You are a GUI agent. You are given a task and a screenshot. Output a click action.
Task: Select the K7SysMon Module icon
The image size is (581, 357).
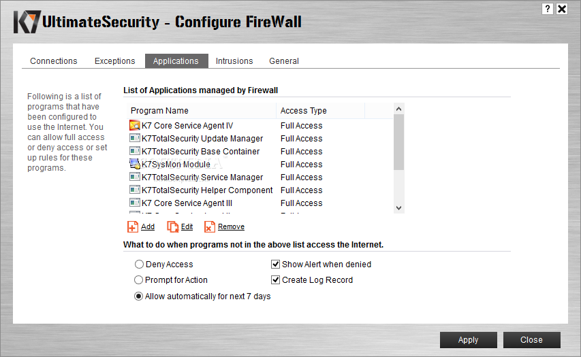[x=134, y=164]
